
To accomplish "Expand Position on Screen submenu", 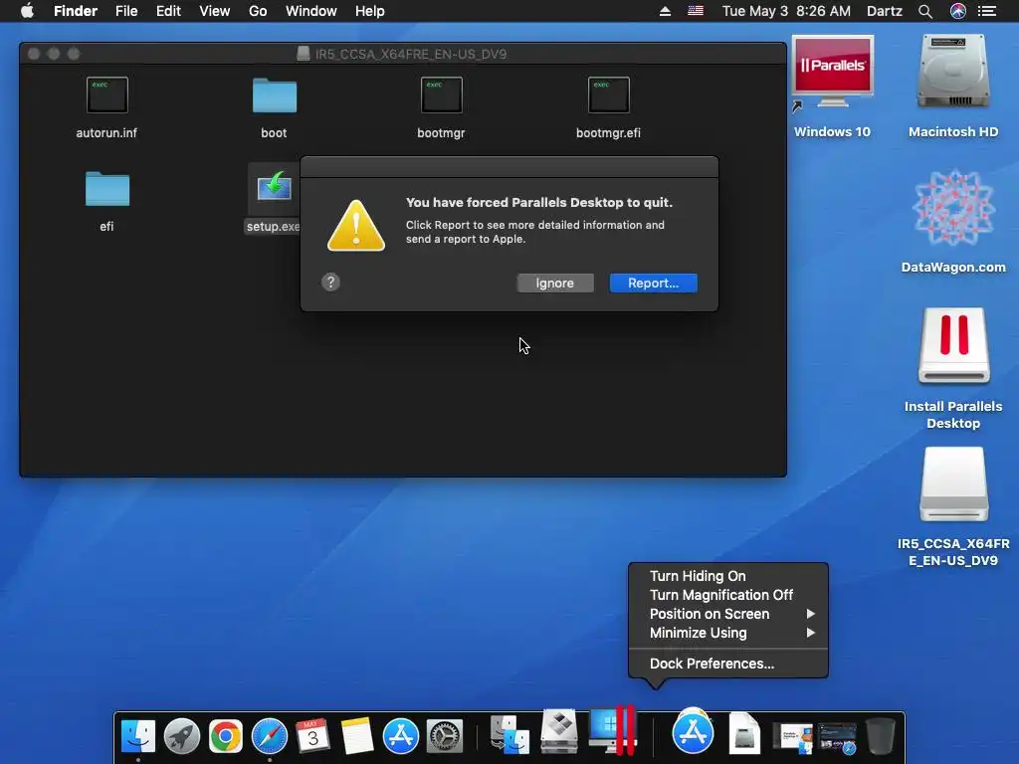I will point(728,614).
